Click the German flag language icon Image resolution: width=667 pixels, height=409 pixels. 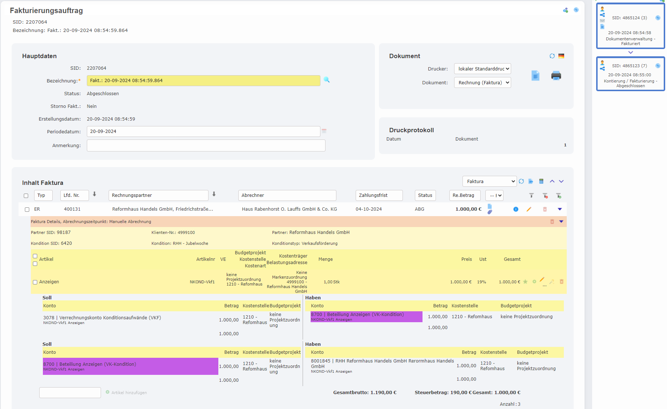[x=561, y=56]
